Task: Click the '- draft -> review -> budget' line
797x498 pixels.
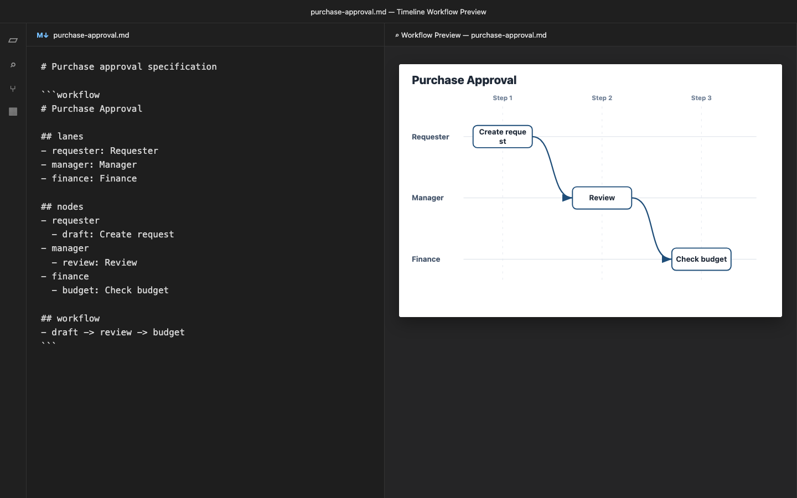Action: click(113, 332)
